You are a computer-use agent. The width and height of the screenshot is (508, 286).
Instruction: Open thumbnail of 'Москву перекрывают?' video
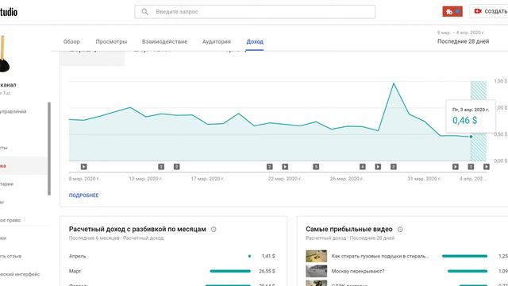pos(316,271)
